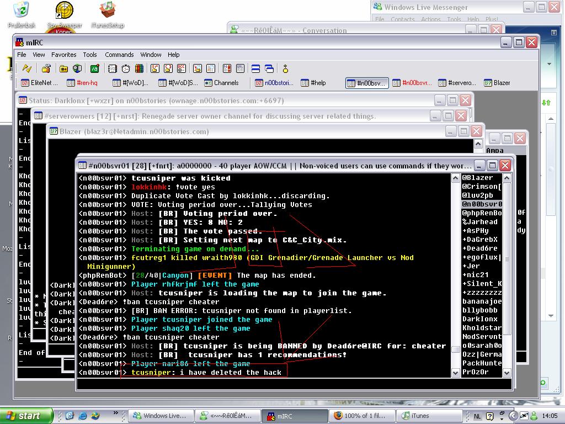
Task: Open the mIRC Options toolbar icon
Action: 46,68
